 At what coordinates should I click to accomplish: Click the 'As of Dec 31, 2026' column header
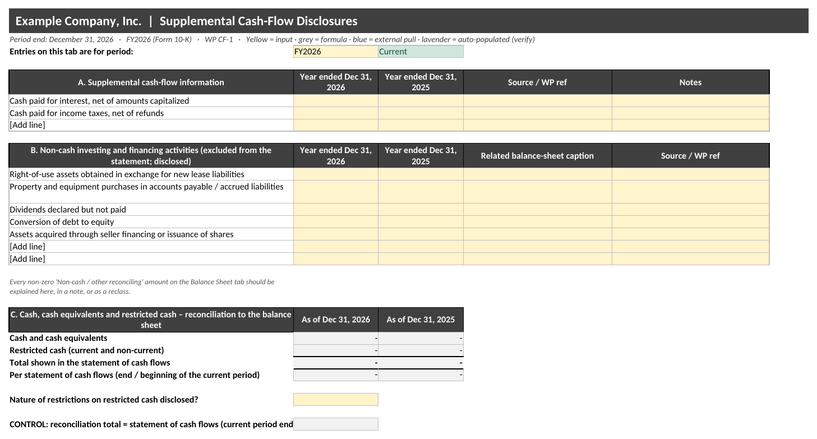point(336,320)
